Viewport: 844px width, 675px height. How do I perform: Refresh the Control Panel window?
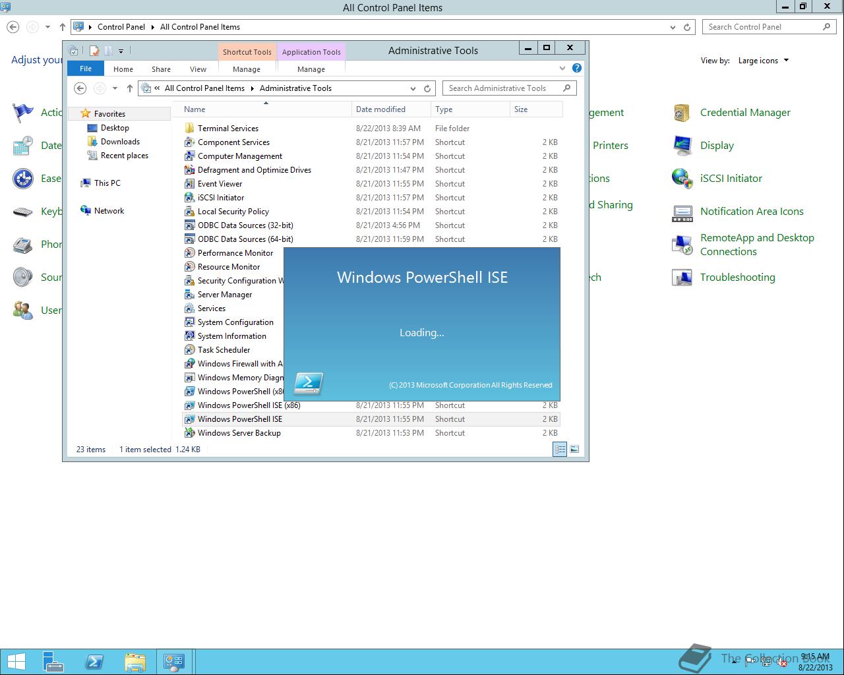coord(687,27)
